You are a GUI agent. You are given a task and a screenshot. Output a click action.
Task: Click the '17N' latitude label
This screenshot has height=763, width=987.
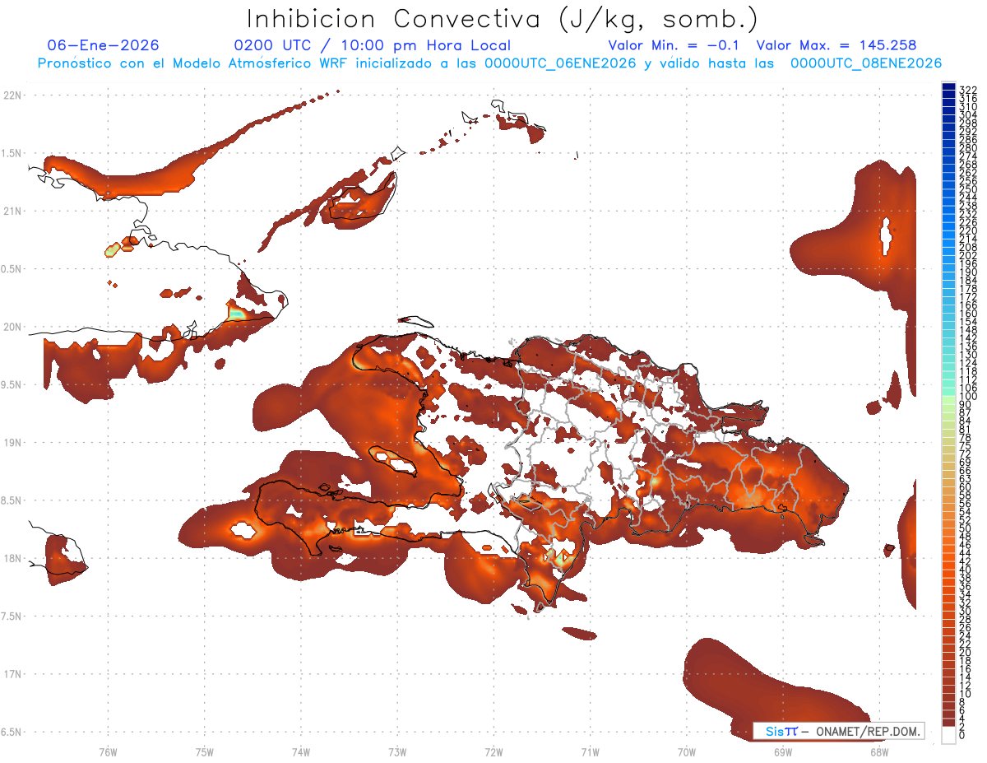coord(12,674)
